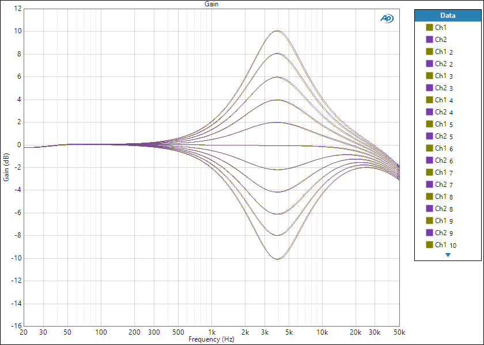Select the Ch2 7 legend entry
The width and height of the screenshot is (484, 345).
click(440, 184)
